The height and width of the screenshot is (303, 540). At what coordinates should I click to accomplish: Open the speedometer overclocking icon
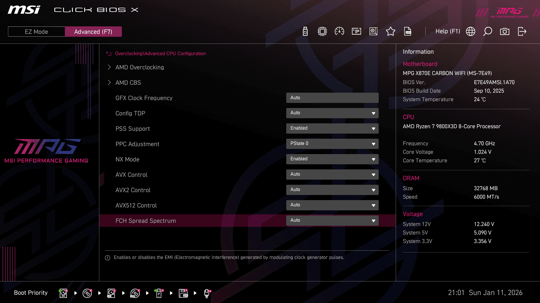339,31
